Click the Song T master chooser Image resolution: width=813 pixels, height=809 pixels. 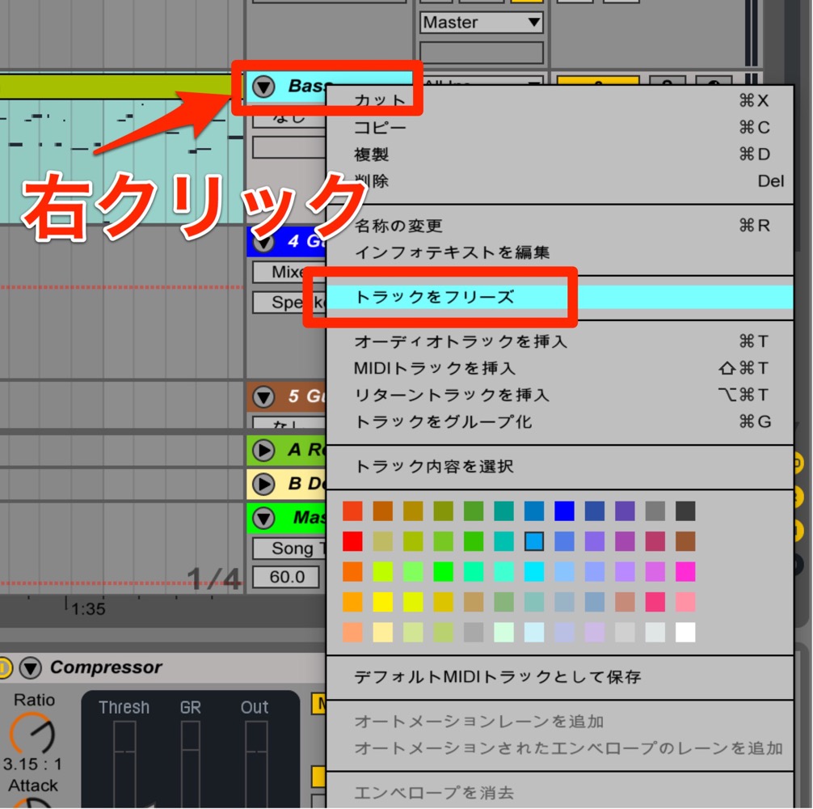[x=289, y=549]
